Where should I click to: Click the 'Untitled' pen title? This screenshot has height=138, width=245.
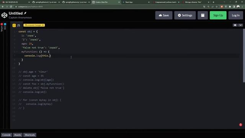pyautogui.click(x=16, y=13)
